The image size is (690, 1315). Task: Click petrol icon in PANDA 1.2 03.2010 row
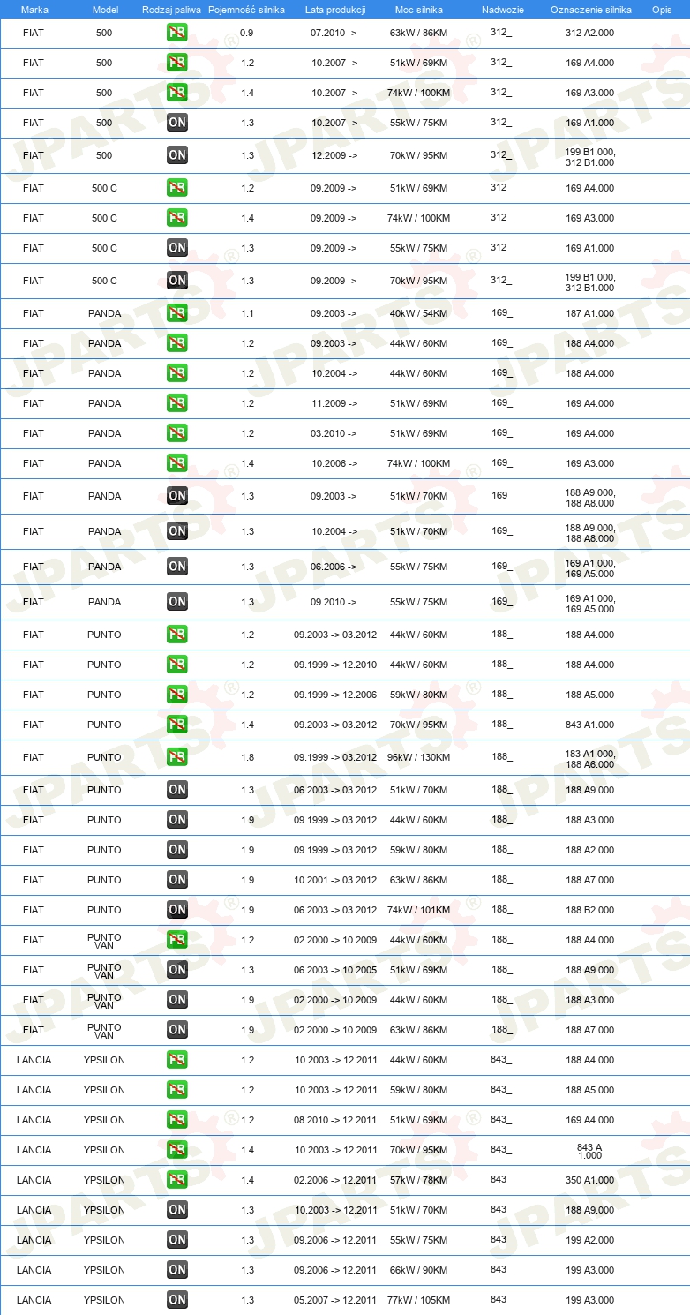point(177,433)
